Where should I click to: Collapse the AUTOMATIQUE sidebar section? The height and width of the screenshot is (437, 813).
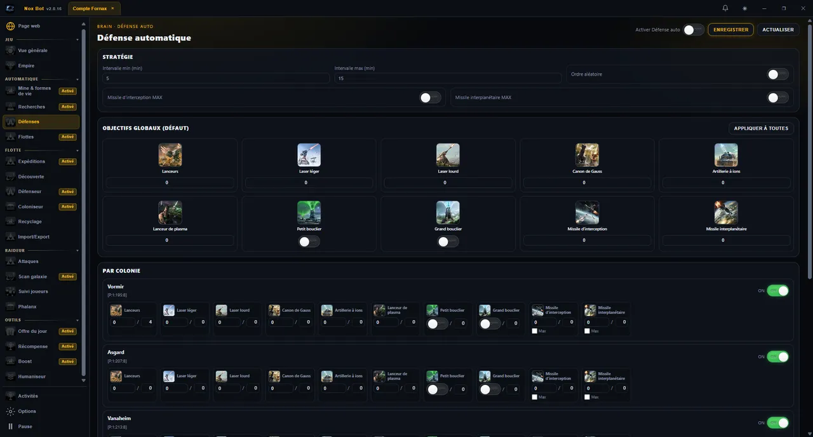click(77, 79)
